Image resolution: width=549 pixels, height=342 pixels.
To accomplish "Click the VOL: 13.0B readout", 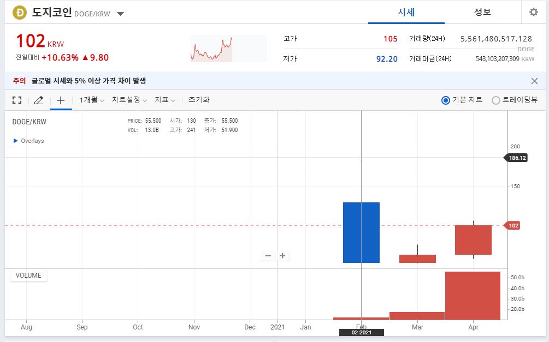I will pyautogui.click(x=143, y=130).
